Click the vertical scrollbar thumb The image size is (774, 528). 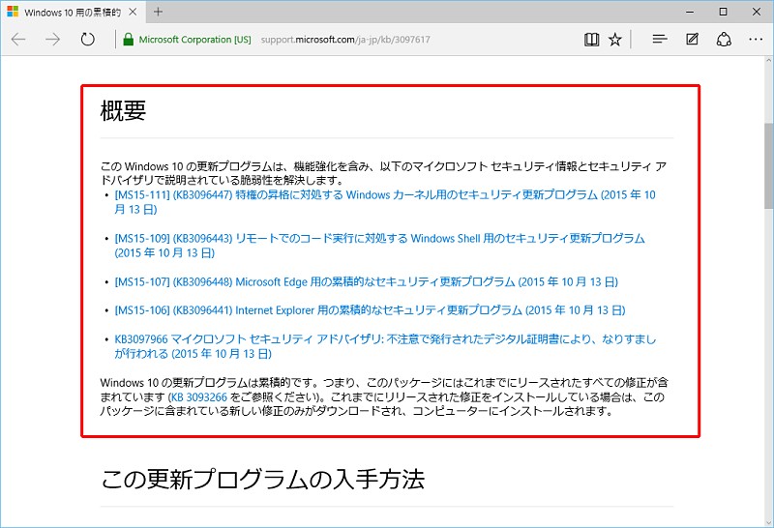click(x=768, y=165)
